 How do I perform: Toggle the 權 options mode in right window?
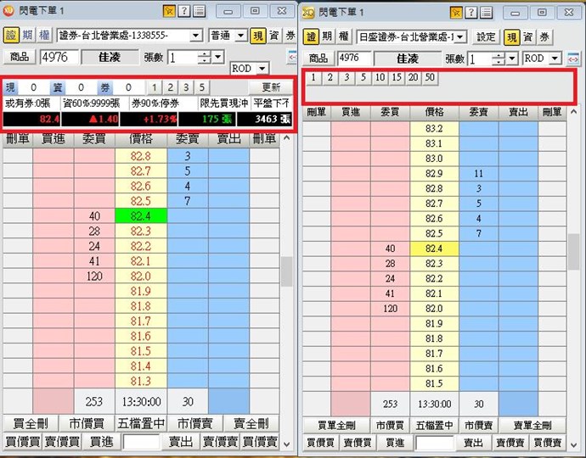tap(344, 36)
